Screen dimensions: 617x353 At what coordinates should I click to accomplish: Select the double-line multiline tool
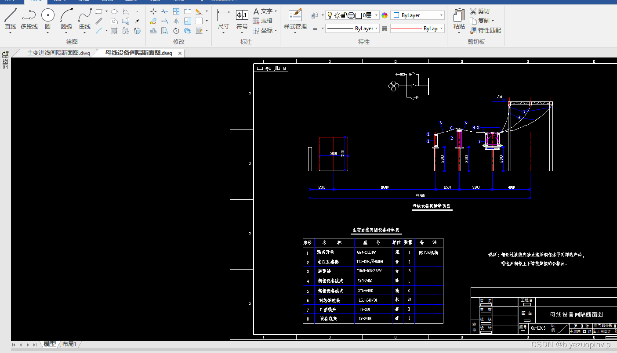point(99,21)
